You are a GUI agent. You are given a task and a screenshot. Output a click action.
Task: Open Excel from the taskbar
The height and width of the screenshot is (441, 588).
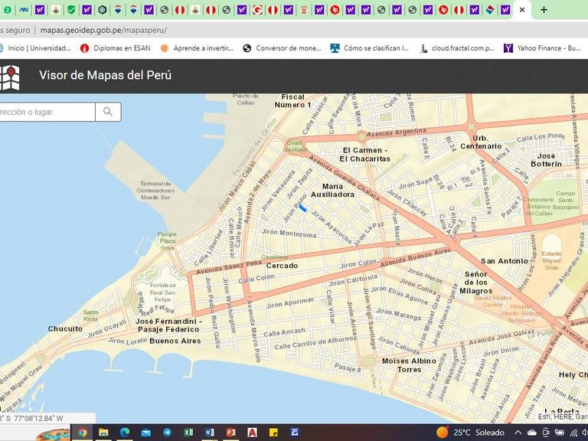tap(188, 433)
